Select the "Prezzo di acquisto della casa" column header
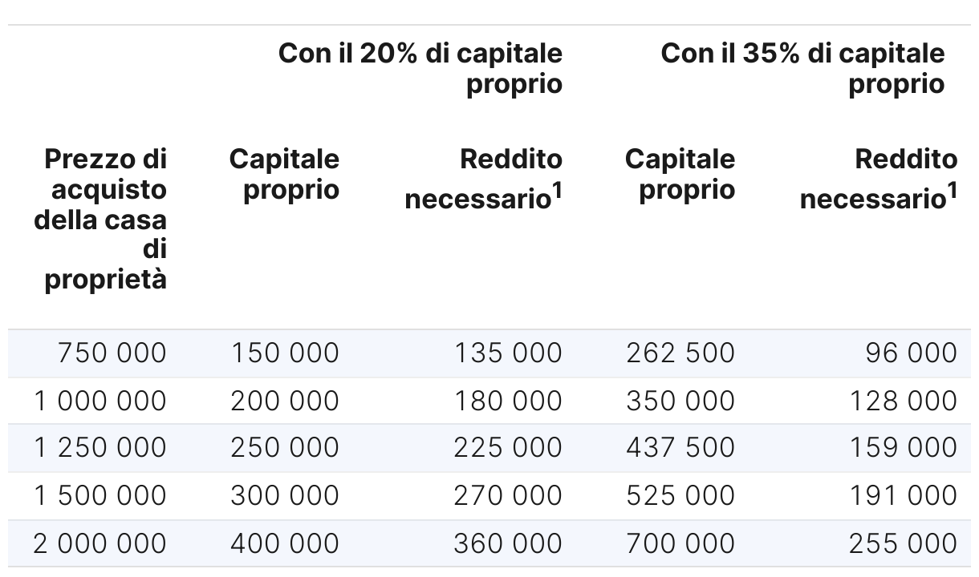 tap(101, 219)
